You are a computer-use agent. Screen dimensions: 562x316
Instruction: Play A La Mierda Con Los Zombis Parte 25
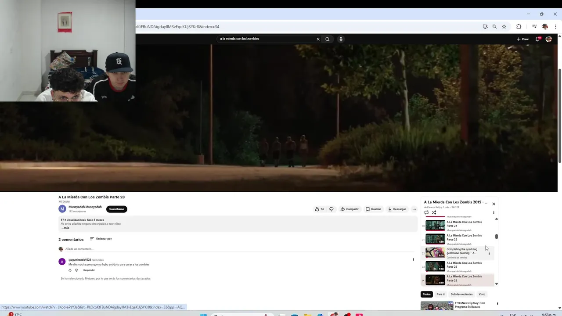458,239
